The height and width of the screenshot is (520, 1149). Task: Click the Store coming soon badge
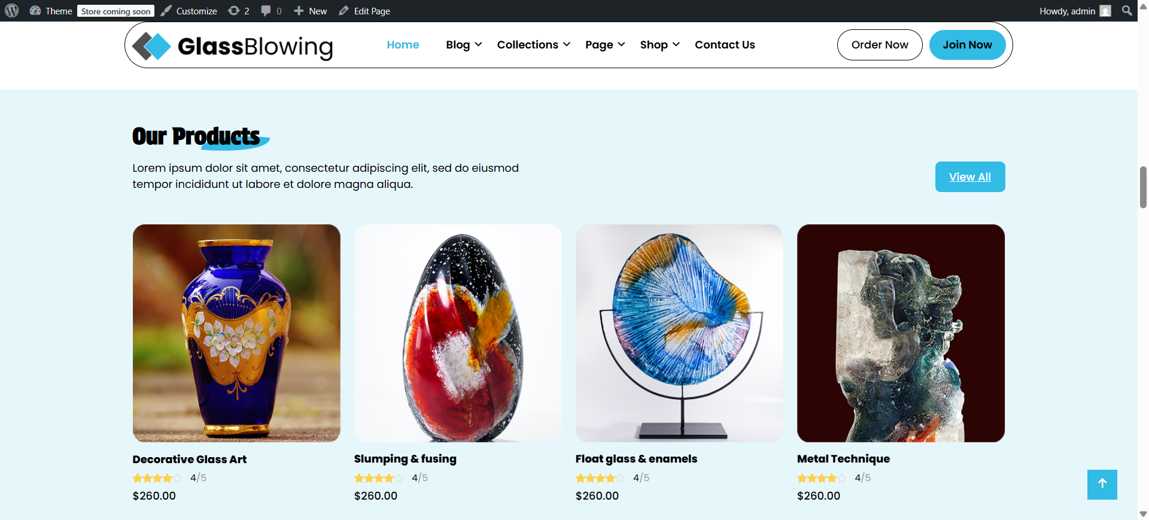[116, 11]
